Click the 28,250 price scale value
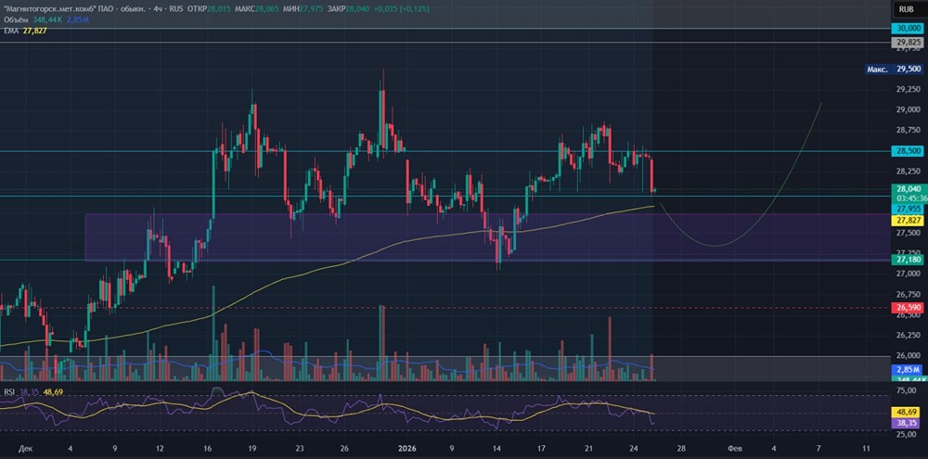928x459 pixels. pos(909,171)
